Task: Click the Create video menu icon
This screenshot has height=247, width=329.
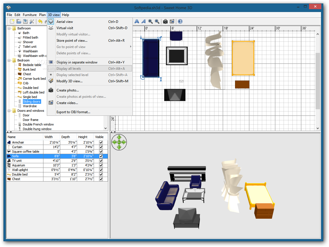Action: tap(51, 103)
